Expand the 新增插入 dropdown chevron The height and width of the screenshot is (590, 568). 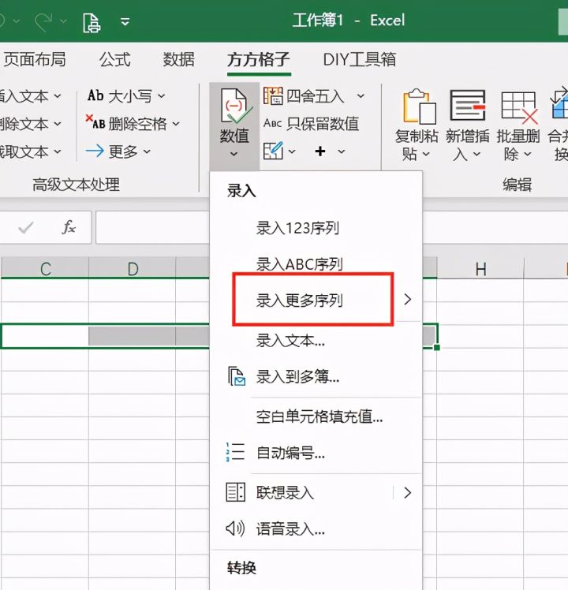pyautogui.click(x=476, y=154)
